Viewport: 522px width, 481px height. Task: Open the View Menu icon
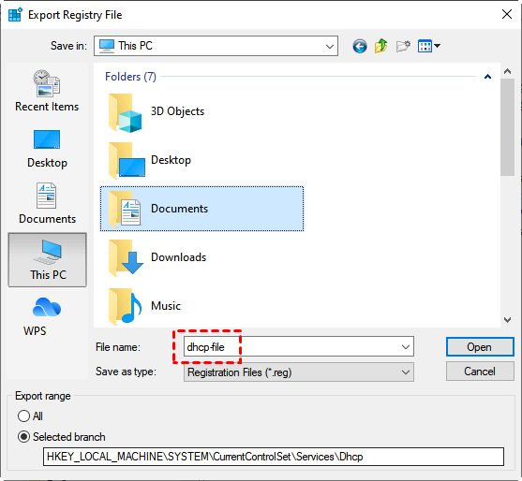tap(429, 46)
